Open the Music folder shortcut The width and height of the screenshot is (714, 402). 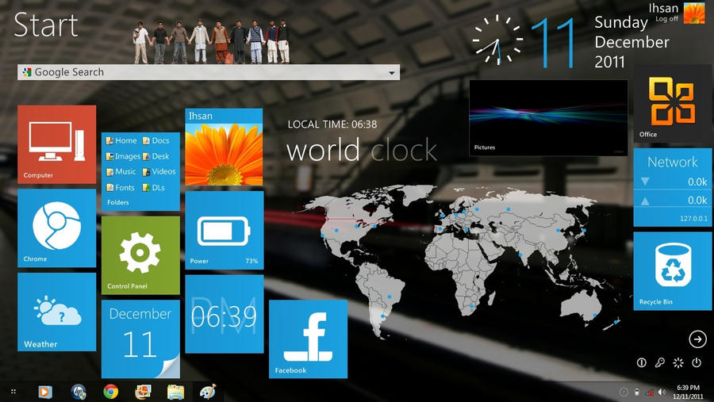121,171
